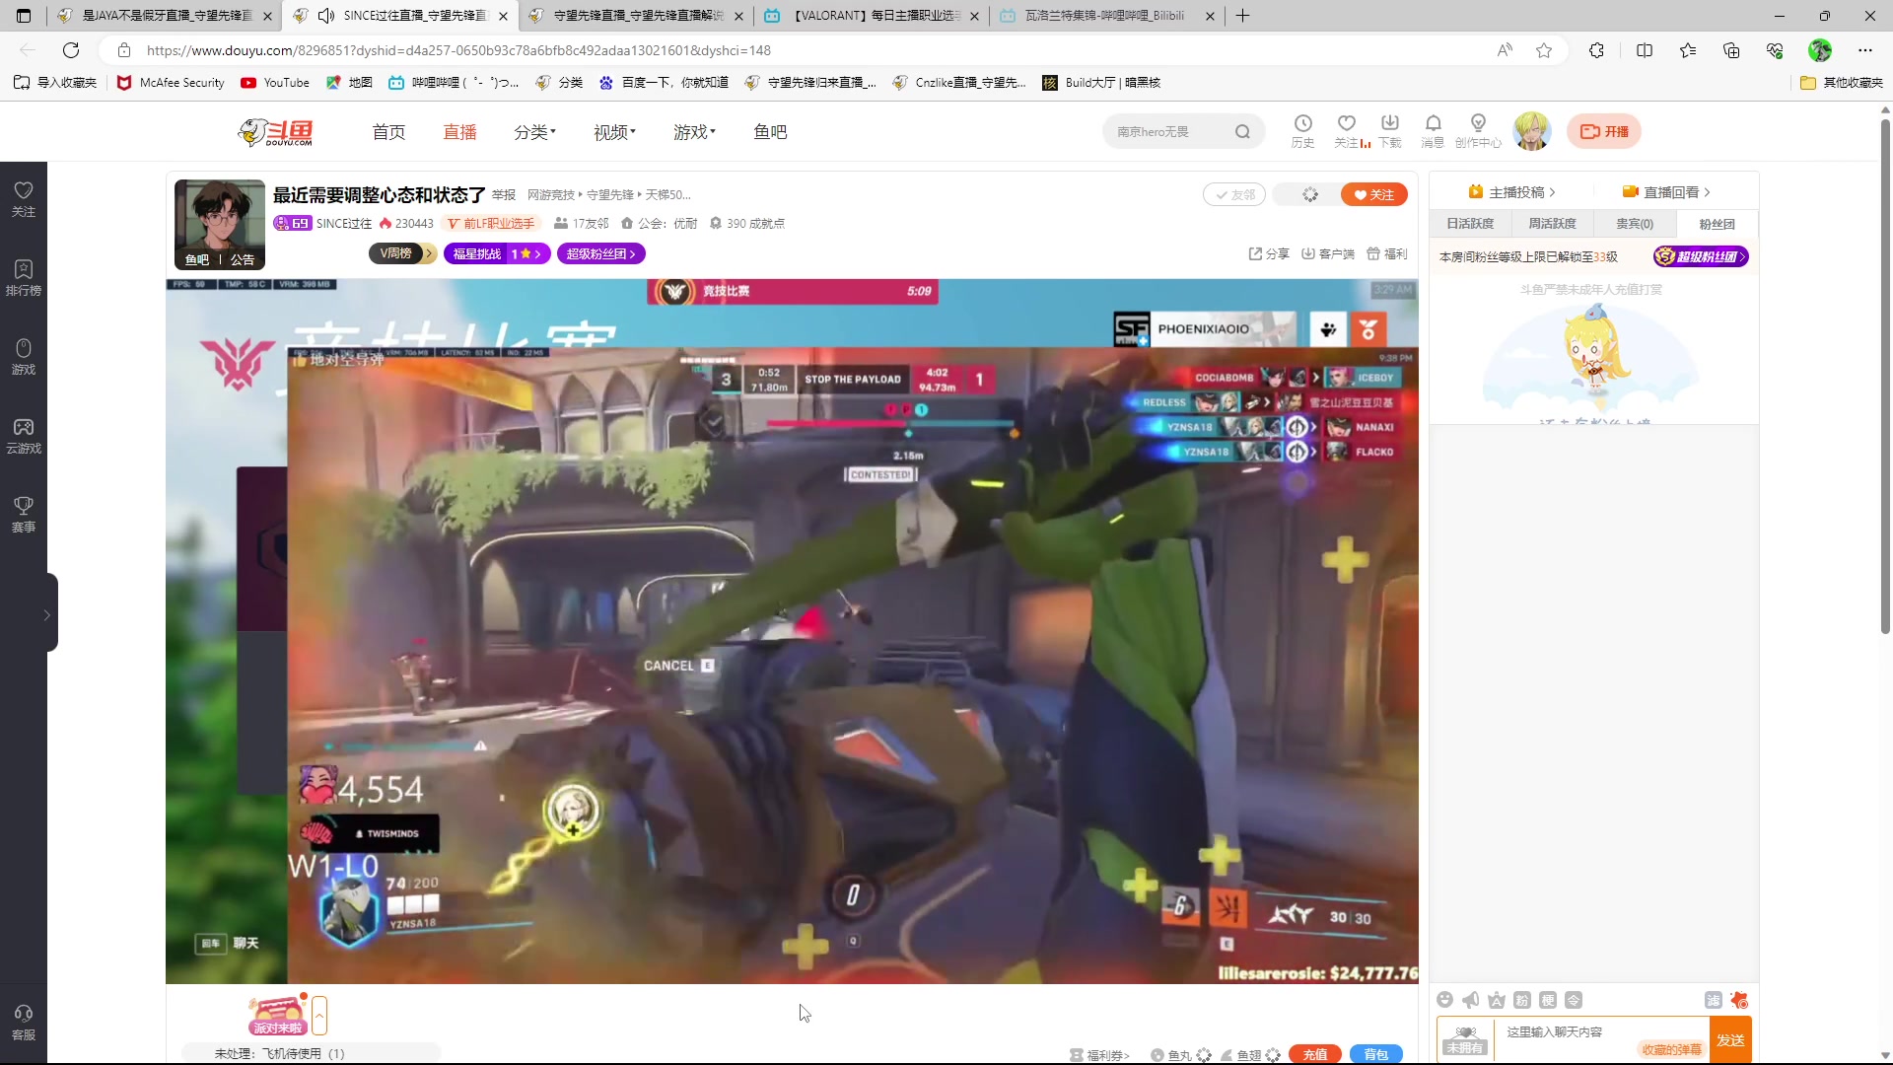Click the 充值 recharge button
Image resolution: width=1893 pixels, height=1065 pixels.
[x=1315, y=1054]
